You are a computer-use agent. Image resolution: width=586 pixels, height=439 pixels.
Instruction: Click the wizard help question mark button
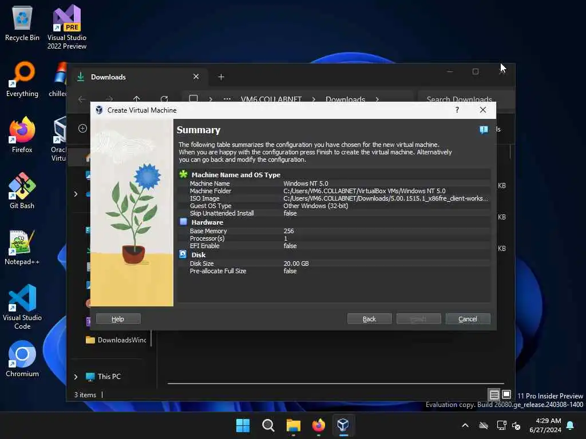(x=457, y=110)
